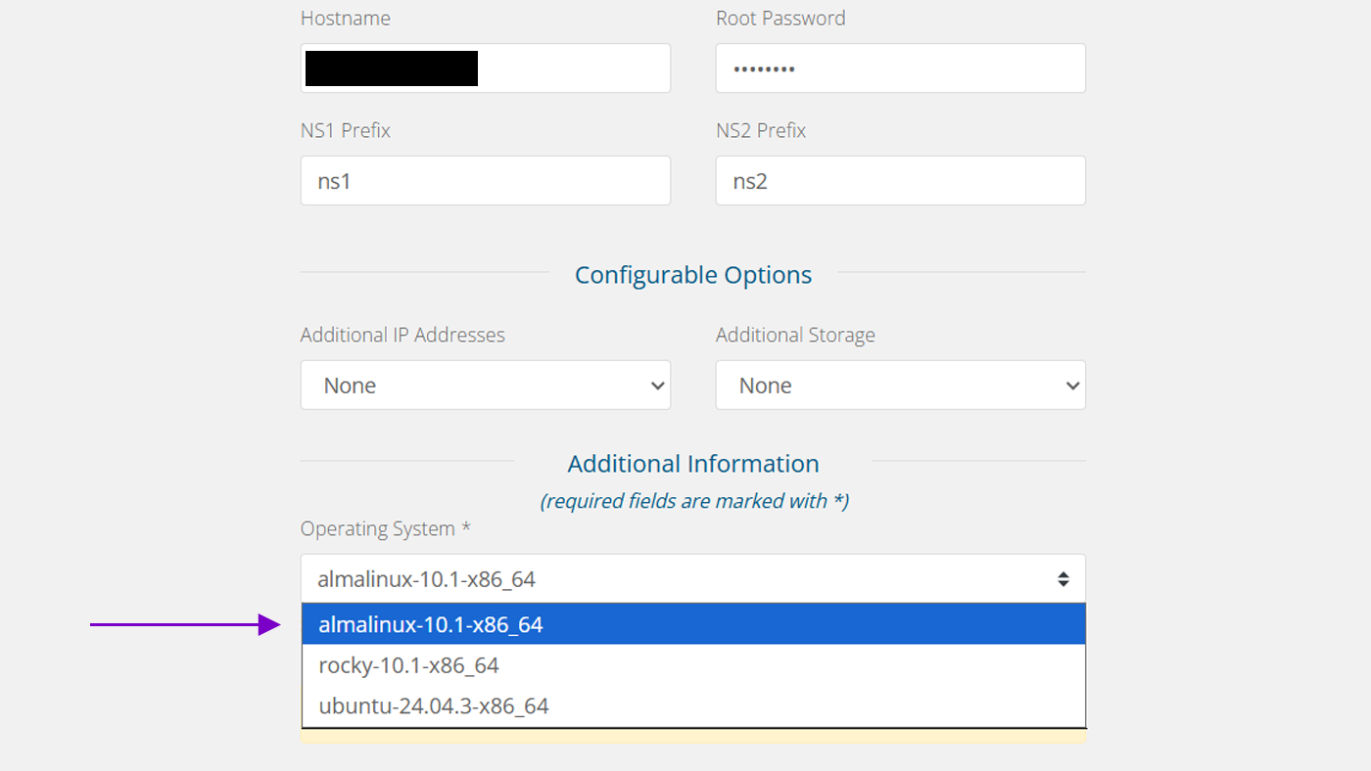The width and height of the screenshot is (1371, 771).
Task: Open the Additional IP Addresses dropdown
Action: (485, 385)
